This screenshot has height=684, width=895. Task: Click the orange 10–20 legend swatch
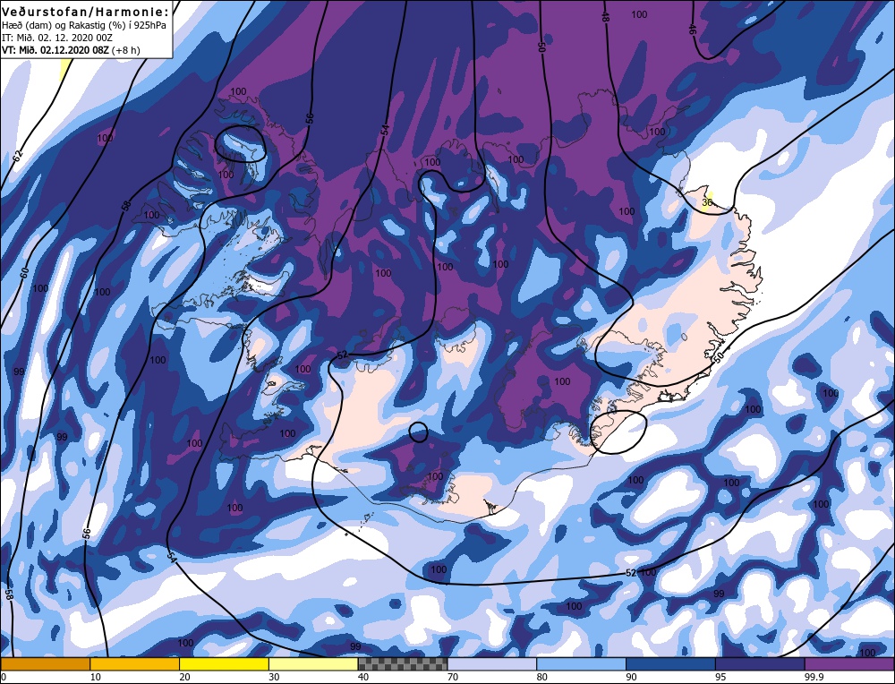point(135,663)
